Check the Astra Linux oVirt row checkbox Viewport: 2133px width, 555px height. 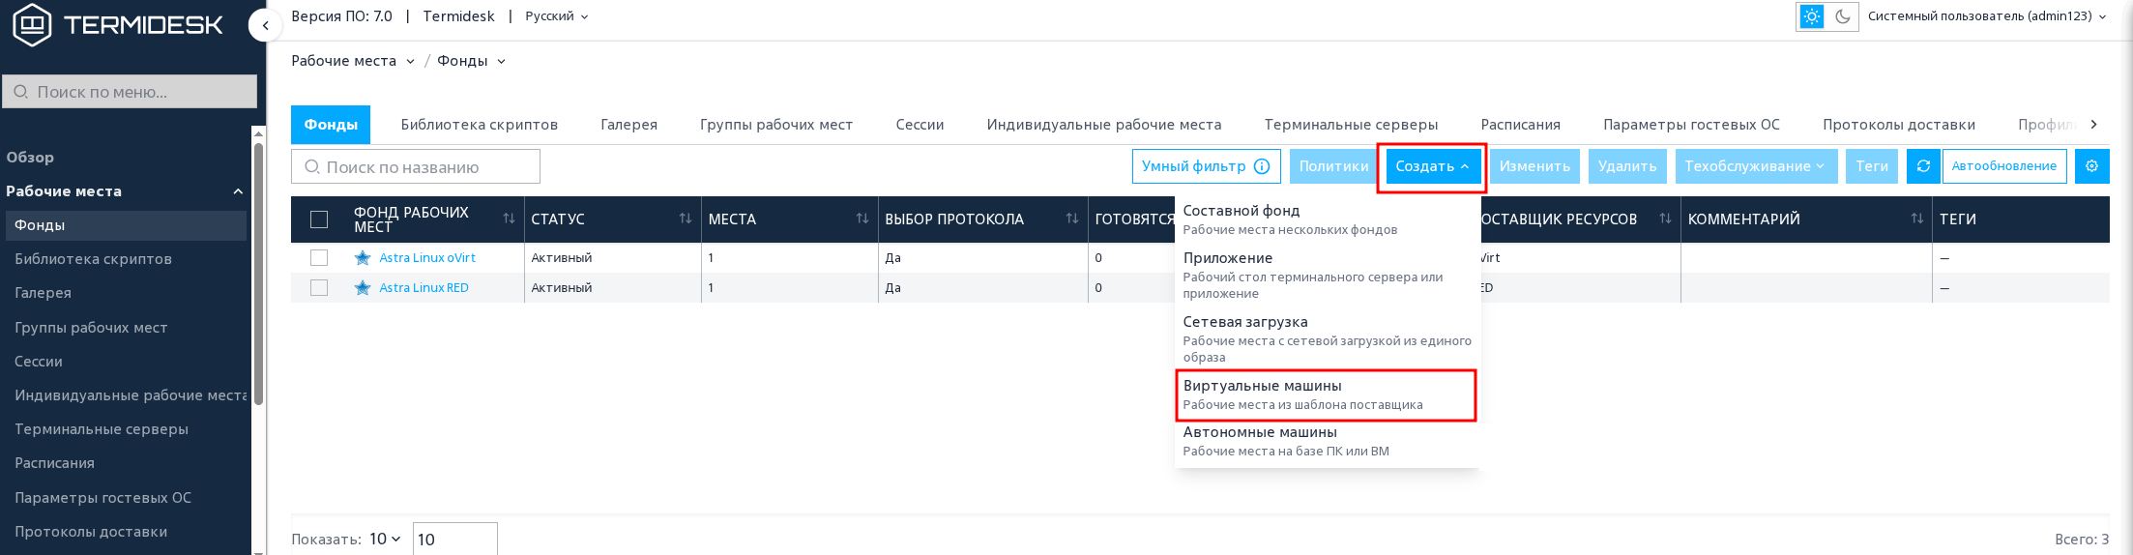point(319,258)
